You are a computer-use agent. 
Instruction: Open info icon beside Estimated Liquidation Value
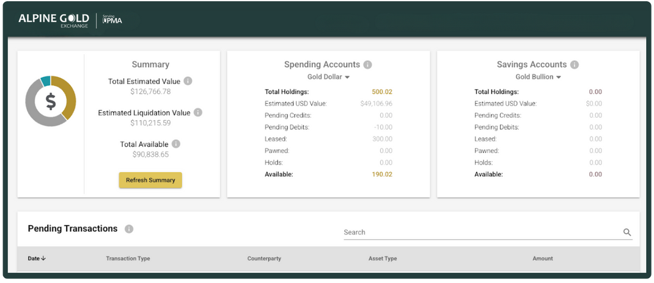(198, 112)
